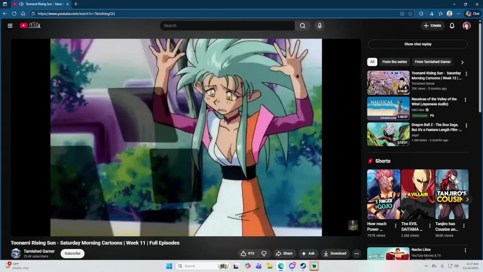Screen dimensions: 483x272
Task: Click the Ask button
Action: pyautogui.click(x=308, y=253)
